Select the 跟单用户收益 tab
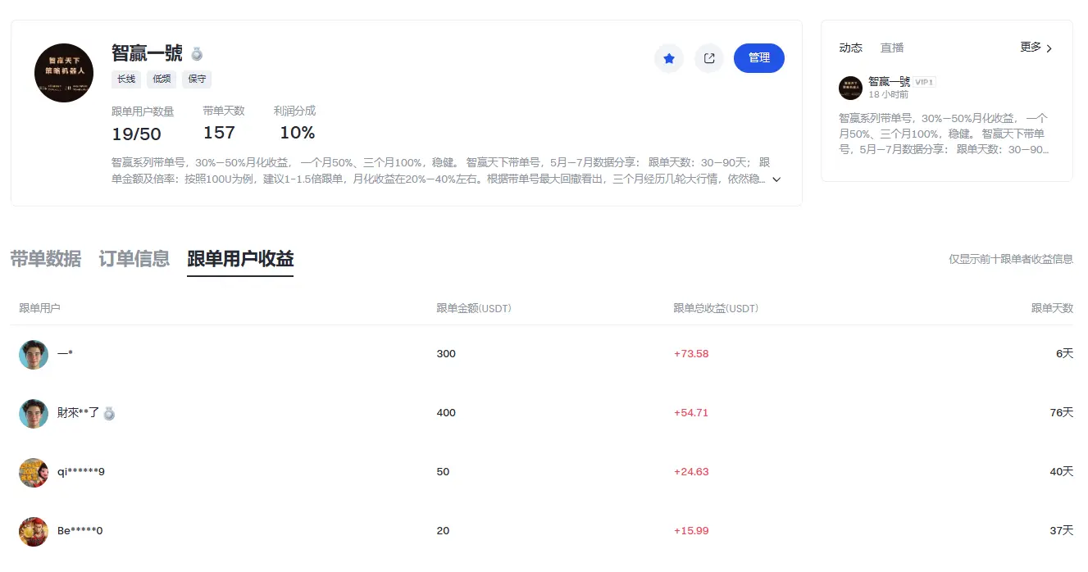Screen dimensions: 1088x572 point(240,260)
